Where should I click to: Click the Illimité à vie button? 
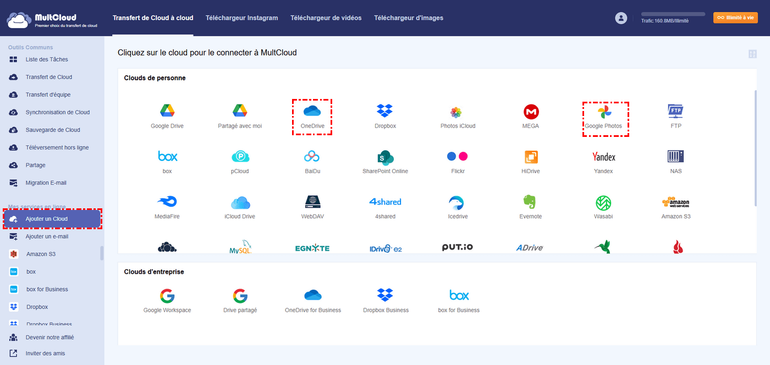pyautogui.click(x=735, y=18)
